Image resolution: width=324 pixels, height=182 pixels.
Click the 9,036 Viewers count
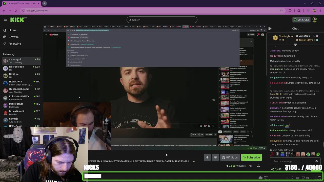[x=236, y=166]
